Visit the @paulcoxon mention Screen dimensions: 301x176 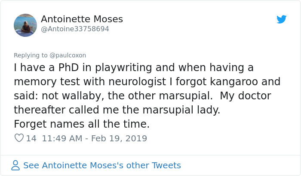click(x=68, y=55)
